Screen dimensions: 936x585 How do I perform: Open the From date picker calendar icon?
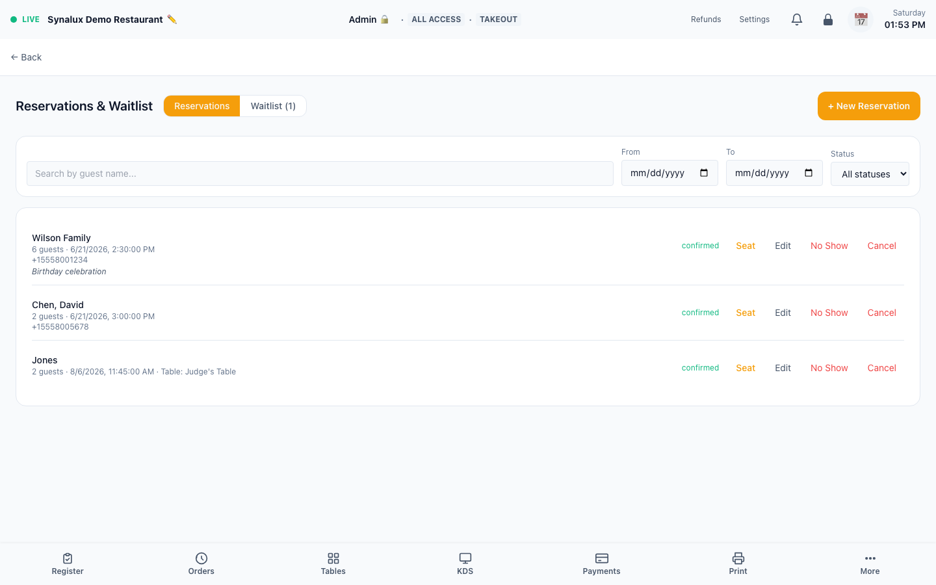704,173
